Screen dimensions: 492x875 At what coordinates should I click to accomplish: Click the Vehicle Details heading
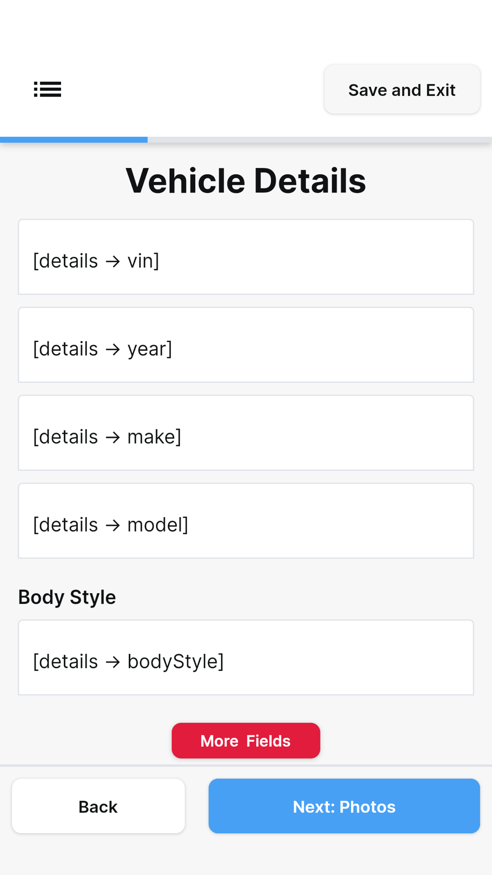click(246, 181)
